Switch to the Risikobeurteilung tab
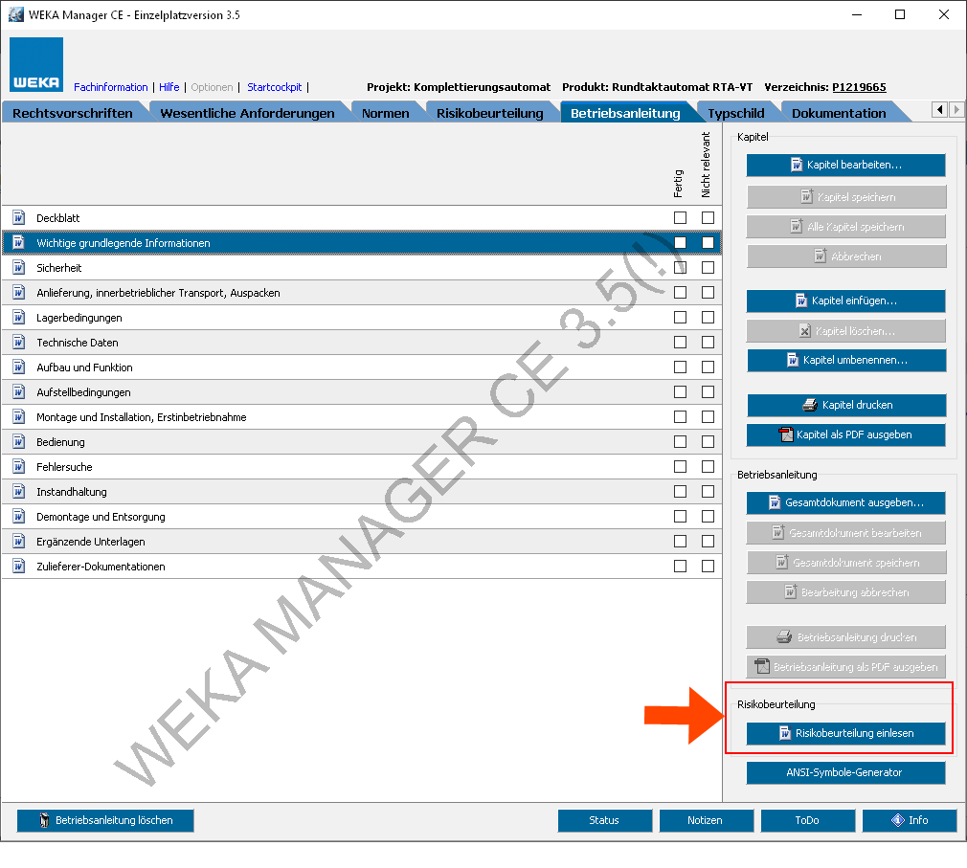Viewport: 967px width, 868px height. tap(489, 113)
